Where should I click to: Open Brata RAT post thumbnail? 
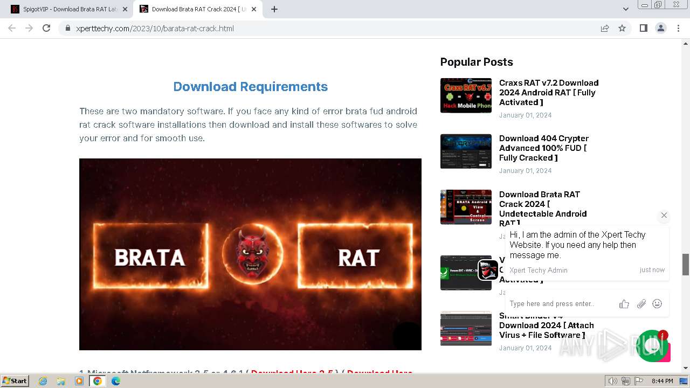pyautogui.click(x=466, y=206)
